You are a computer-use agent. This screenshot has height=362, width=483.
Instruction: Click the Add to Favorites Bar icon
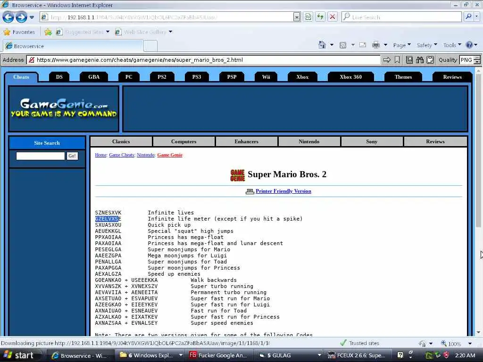[48, 32]
